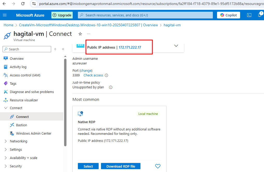
Task: Focus the global search resources box
Action: pyautogui.click(x=145, y=15)
